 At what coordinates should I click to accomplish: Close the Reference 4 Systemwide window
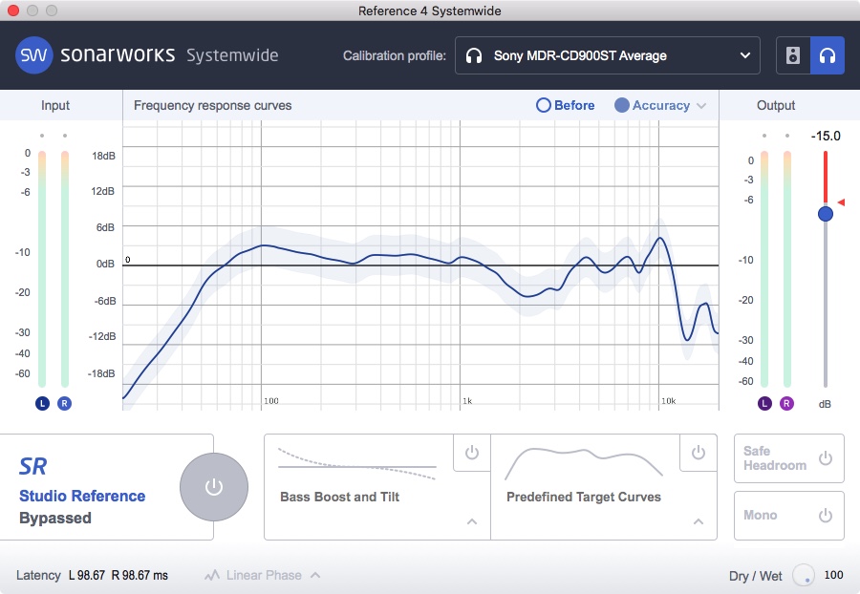(x=13, y=11)
